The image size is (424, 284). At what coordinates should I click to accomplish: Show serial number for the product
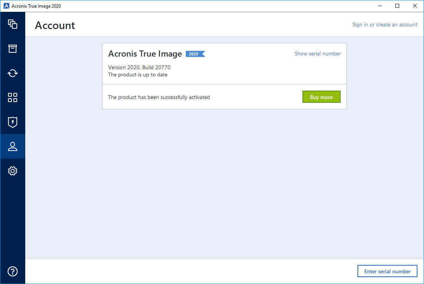click(x=317, y=54)
